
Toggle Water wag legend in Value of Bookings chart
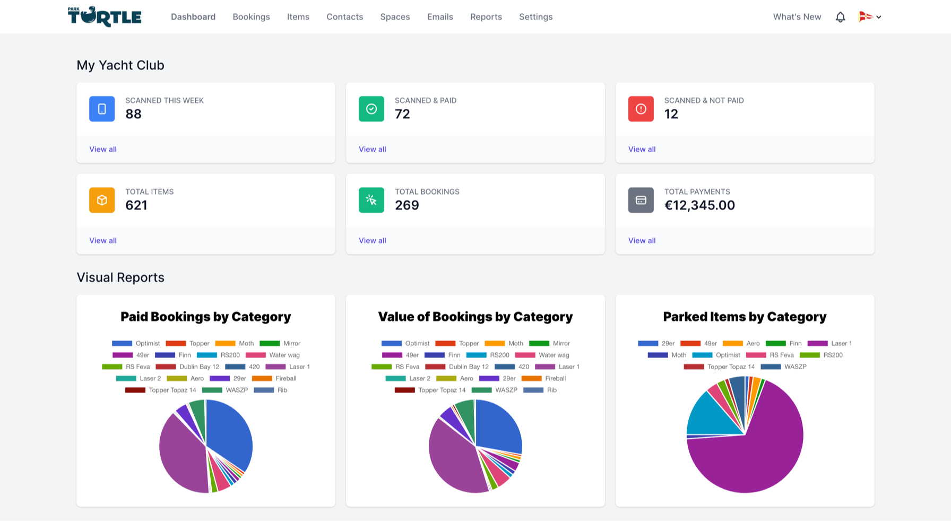[x=542, y=355]
